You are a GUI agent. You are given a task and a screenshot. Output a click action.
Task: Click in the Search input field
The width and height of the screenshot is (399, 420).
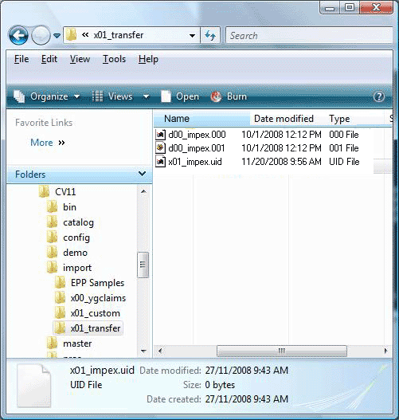(x=309, y=35)
